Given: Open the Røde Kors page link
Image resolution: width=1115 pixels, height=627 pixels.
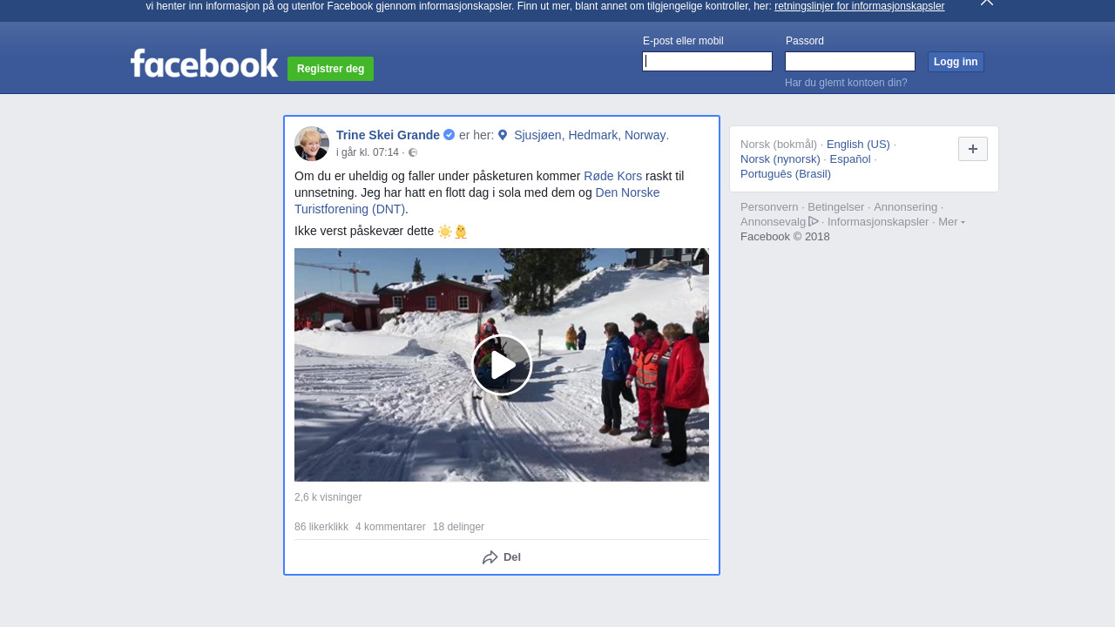Looking at the screenshot, I should [x=612, y=176].
